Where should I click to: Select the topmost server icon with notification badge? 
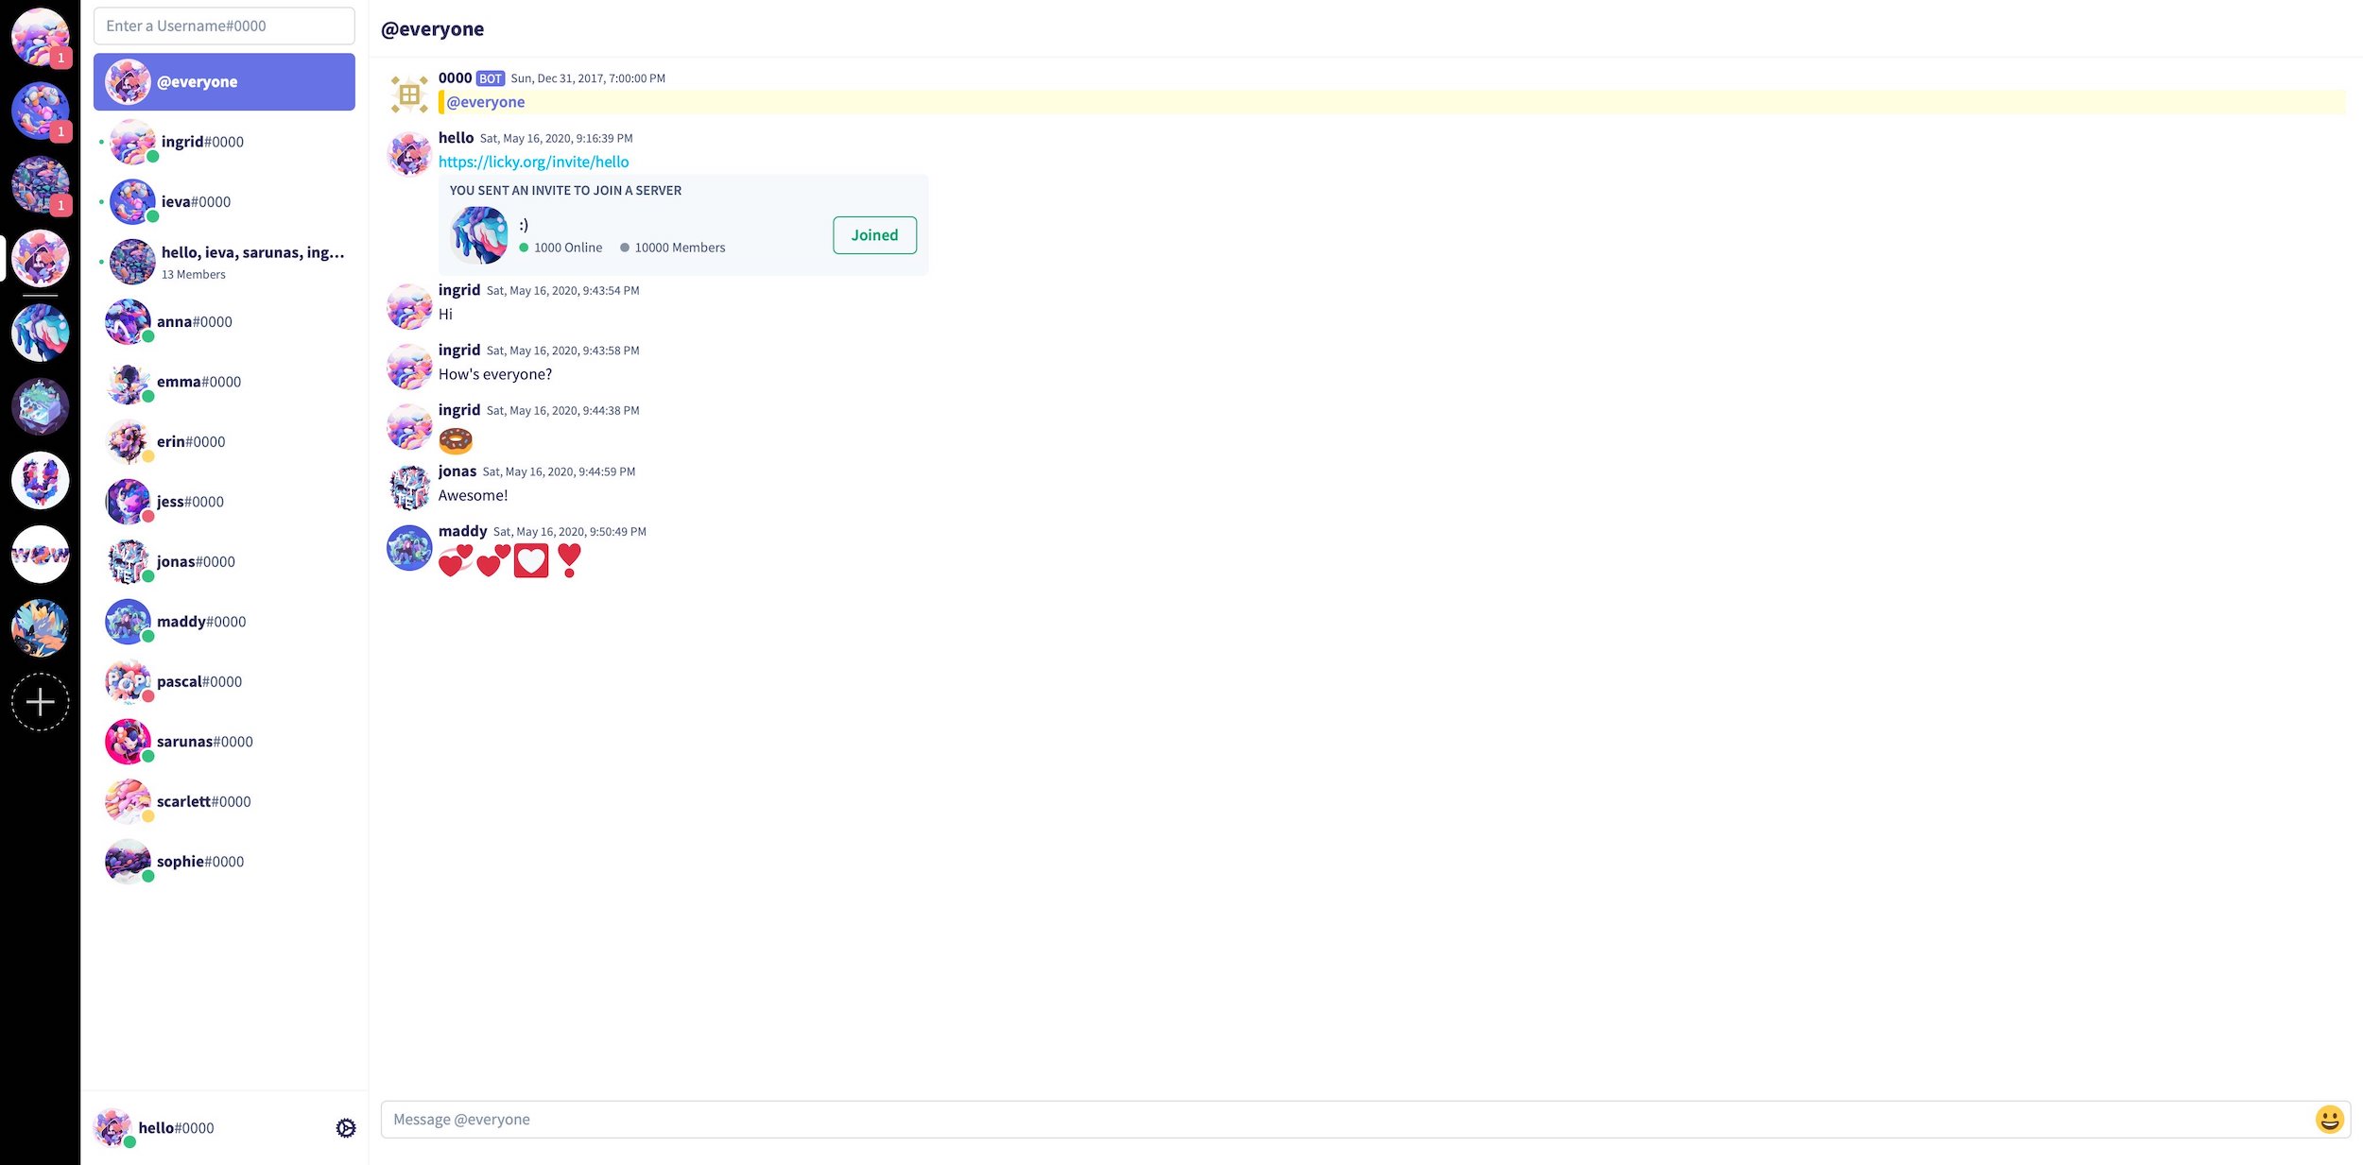[40, 36]
